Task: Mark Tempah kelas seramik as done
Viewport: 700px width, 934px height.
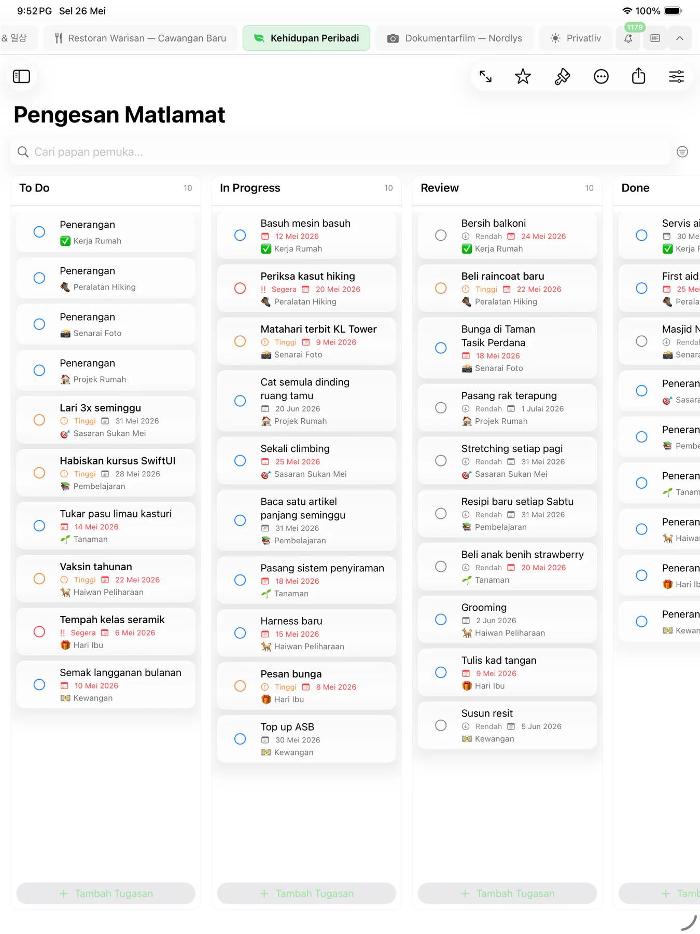Action: pos(39,631)
